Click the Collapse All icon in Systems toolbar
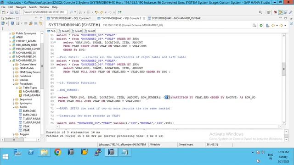Viewport: 294px width, 165px height. 36,23
